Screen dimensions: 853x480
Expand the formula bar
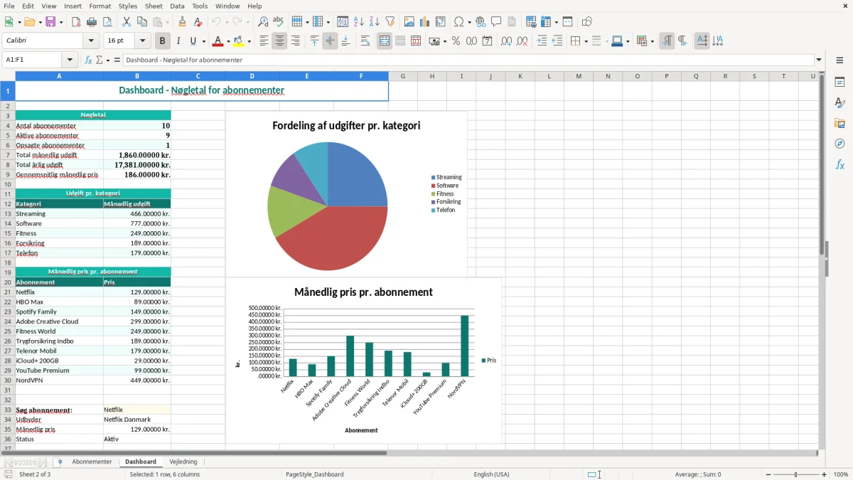[x=819, y=60]
